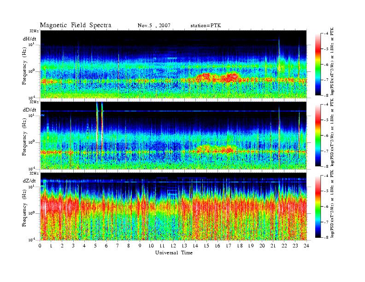Click the dZ/dt spectrogram plot
Screen dimensions: 365x282
(174, 206)
